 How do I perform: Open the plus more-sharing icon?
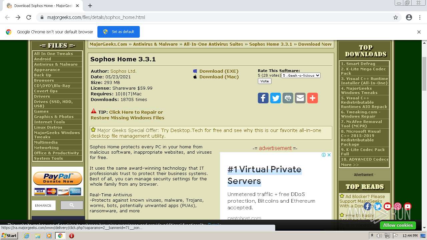pyautogui.click(x=313, y=98)
